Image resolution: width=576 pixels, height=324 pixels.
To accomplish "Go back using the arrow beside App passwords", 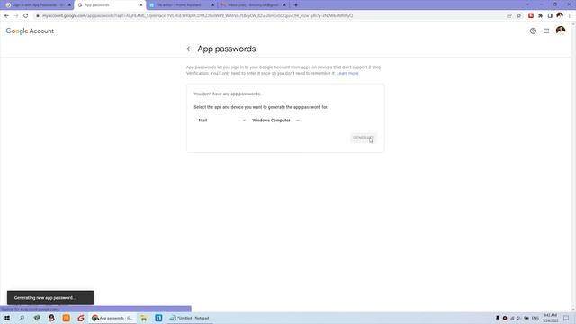I will coord(189,49).
